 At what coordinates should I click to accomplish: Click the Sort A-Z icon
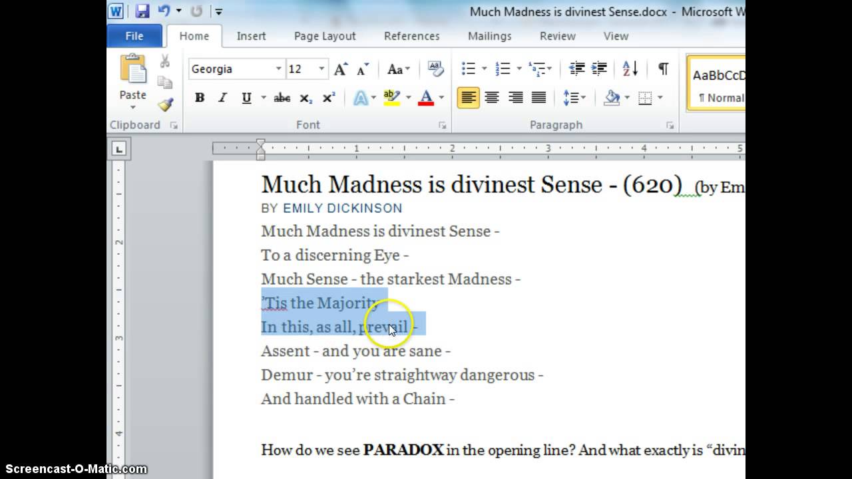pos(630,69)
